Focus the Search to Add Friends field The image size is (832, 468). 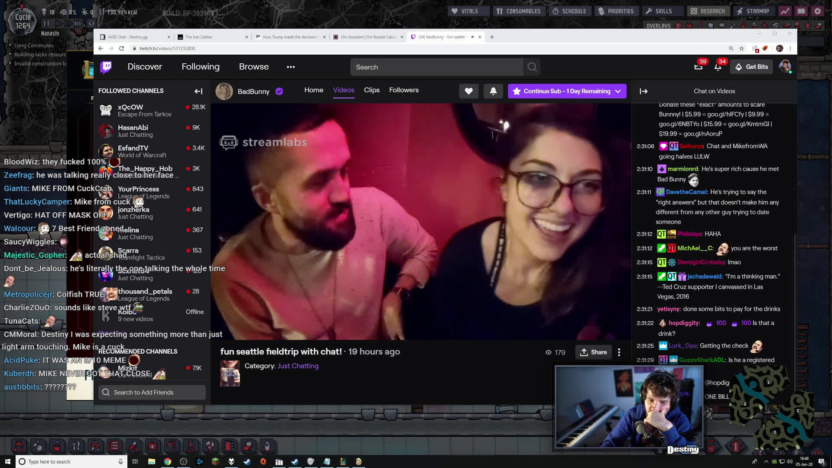coord(152,393)
